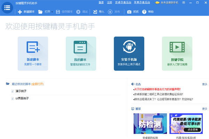Click 注册 in the title bar
Viewport: 209px width, 139px height.
[x=110, y=2]
